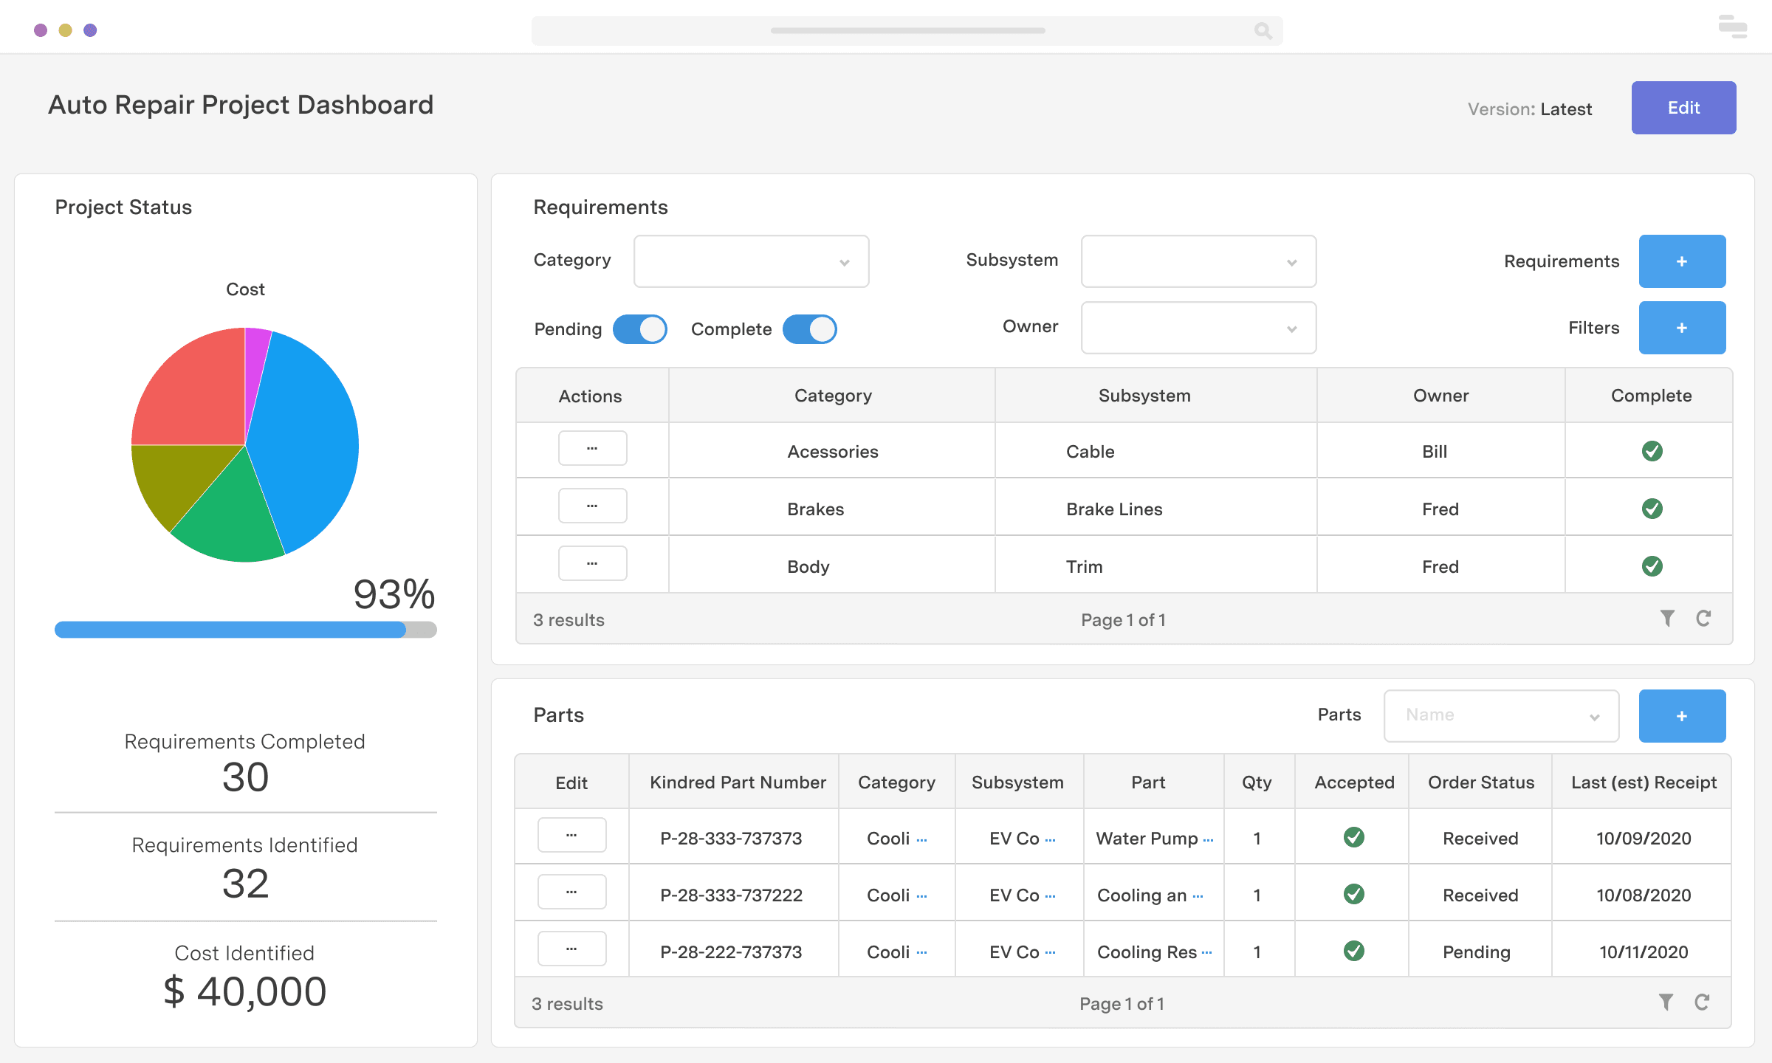Open the Owner filter dropdown
The height and width of the screenshot is (1063, 1772).
[x=1198, y=328]
